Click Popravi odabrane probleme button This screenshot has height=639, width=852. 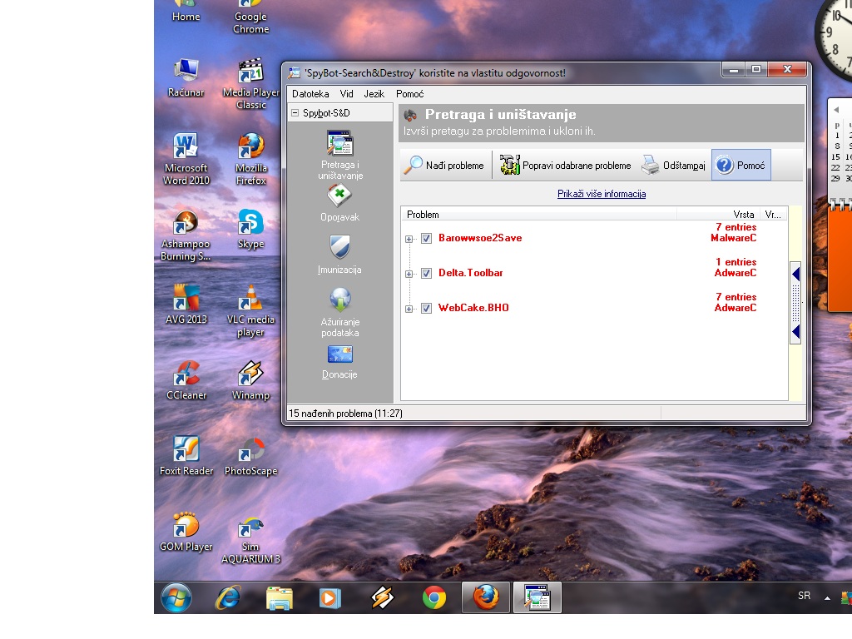(x=565, y=166)
